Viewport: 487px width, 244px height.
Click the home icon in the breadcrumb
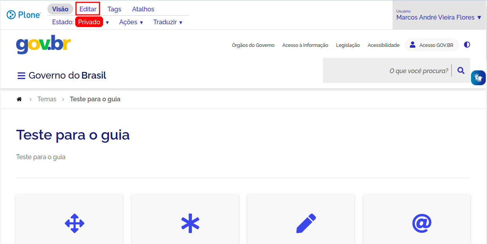pos(19,99)
